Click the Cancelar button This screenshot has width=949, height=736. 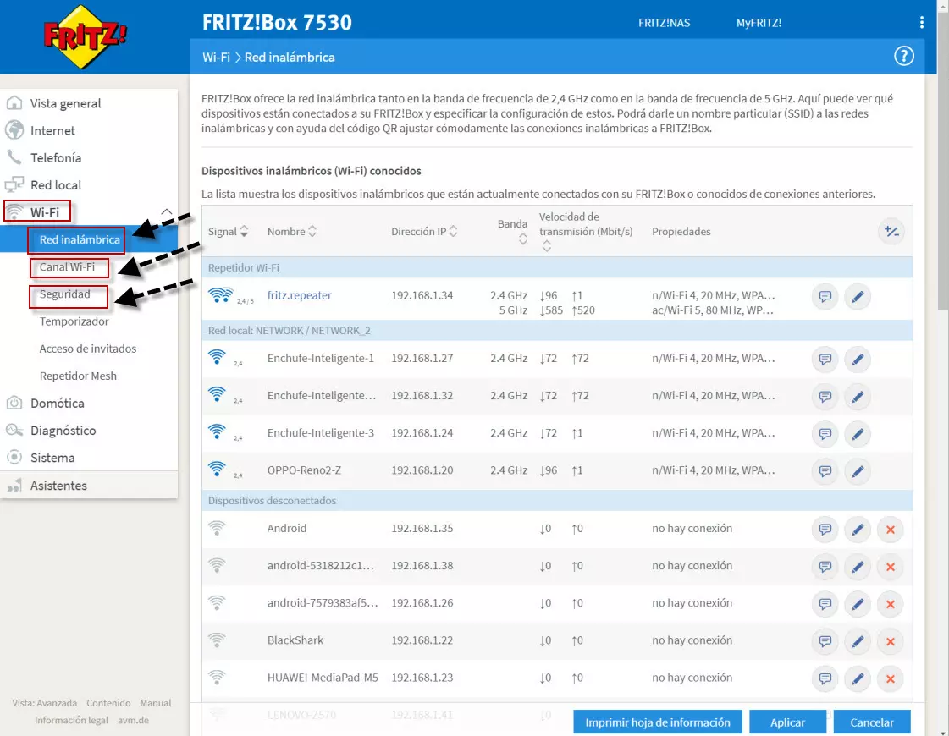[x=871, y=722]
